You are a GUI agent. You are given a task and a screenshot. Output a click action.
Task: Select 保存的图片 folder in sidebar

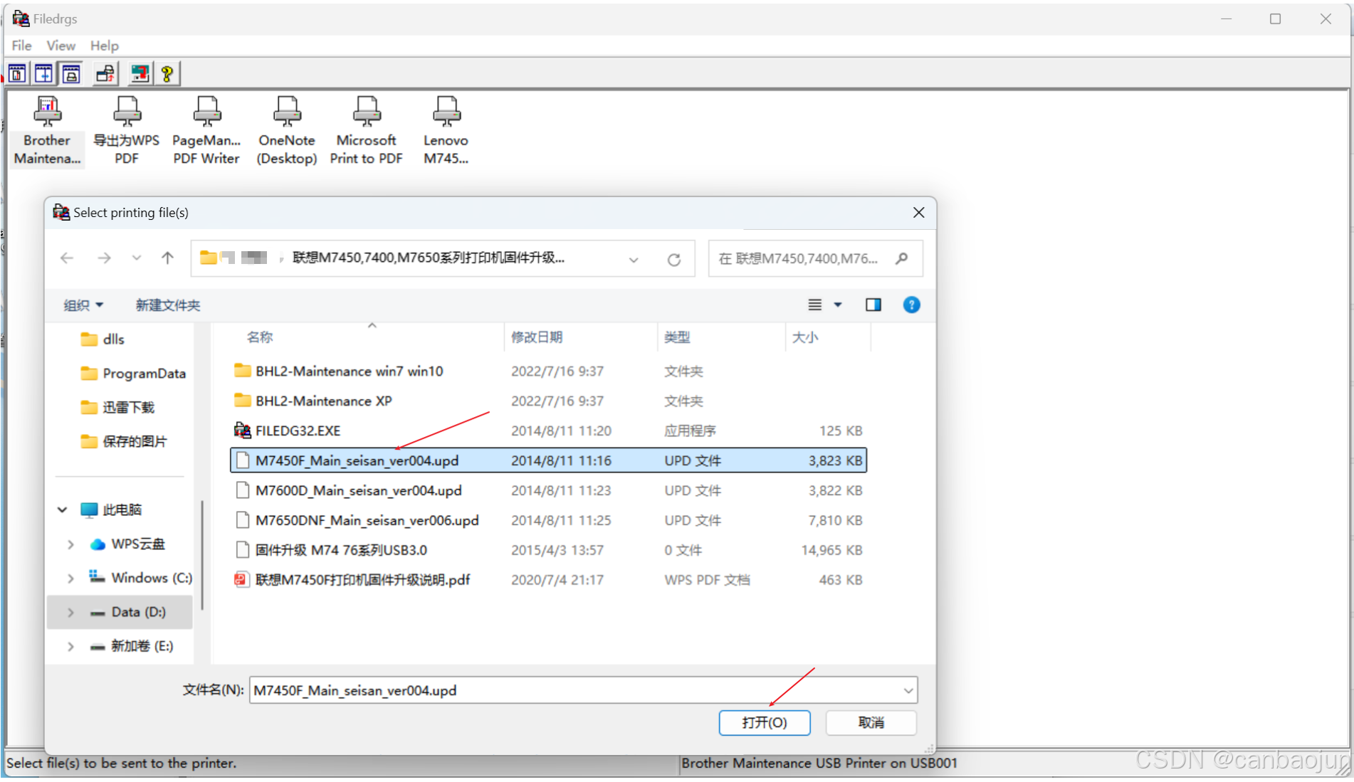124,442
